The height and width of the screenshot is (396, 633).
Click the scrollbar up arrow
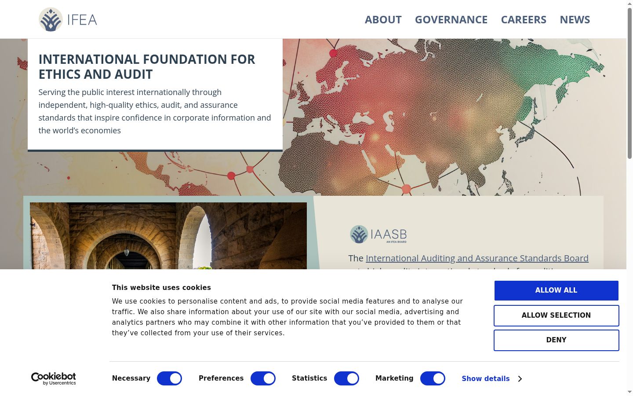[629, 4]
